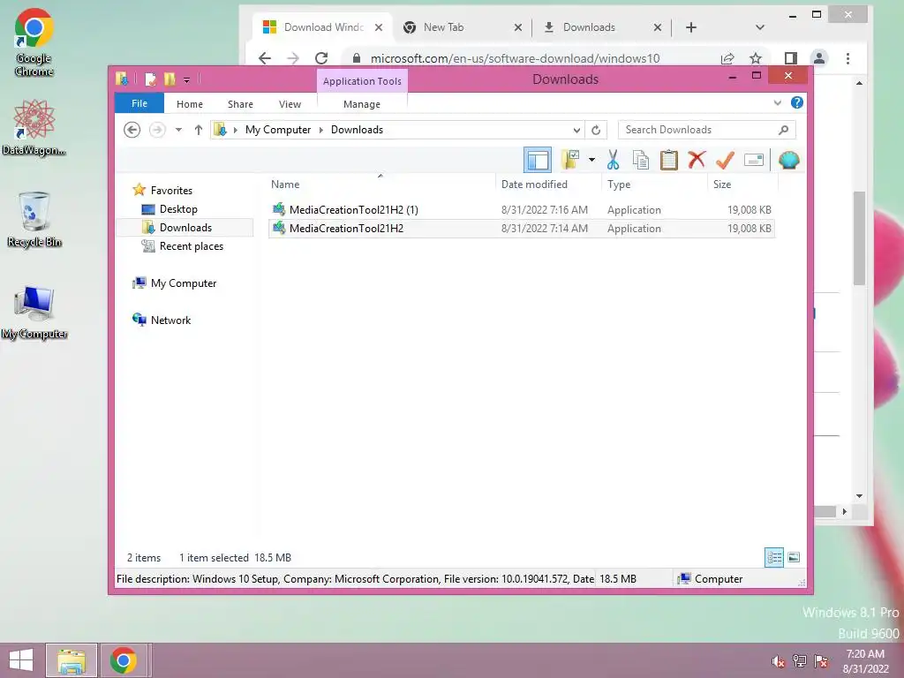Open Recent places in navigation pane
This screenshot has width=904, height=678.
click(191, 246)
